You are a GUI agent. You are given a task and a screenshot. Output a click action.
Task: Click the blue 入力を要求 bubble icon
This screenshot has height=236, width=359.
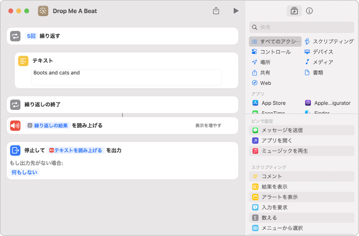tap(255, 207)
